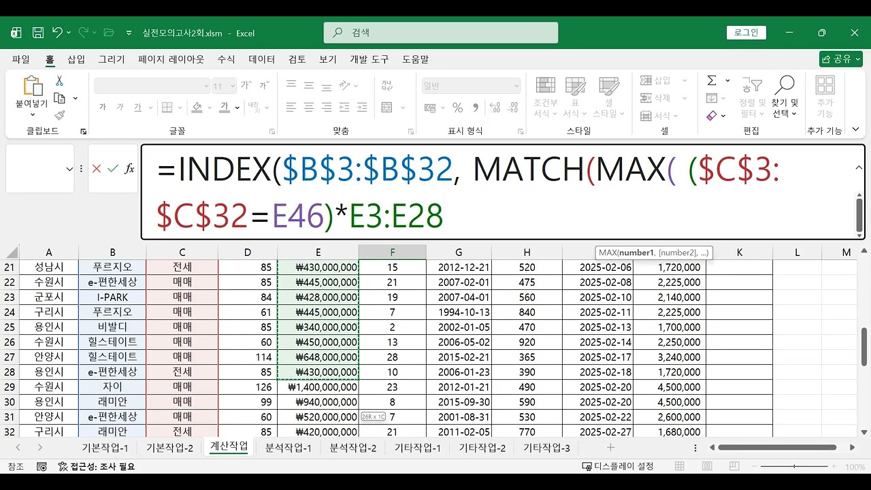871x490 pixels.
Task: Click the Increase Font Size icon
Action: 246,86
